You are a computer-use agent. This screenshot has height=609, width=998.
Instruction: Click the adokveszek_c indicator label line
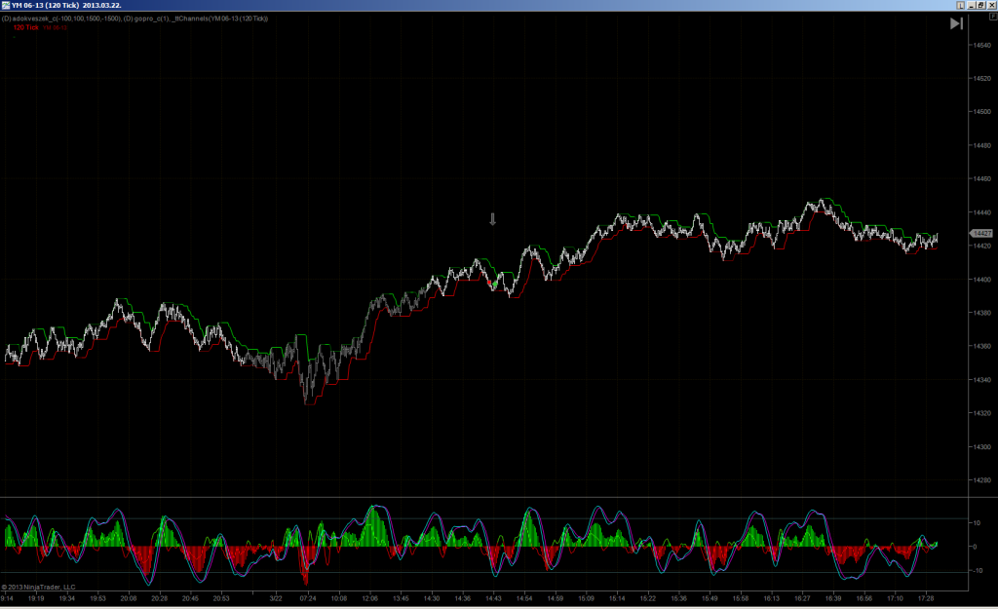(x=134, y=19)
